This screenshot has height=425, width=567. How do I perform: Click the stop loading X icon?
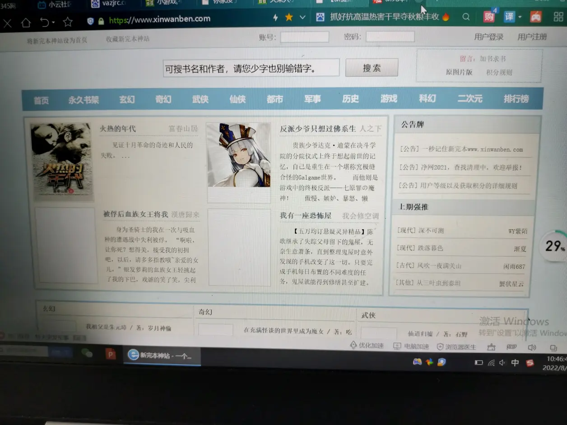7,23
